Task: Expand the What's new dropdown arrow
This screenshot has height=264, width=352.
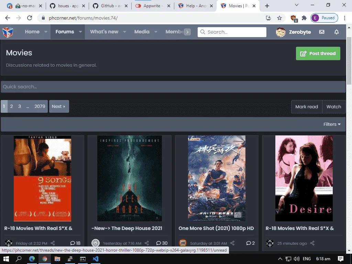Action: pyautogui.click(x=124, y=32)
